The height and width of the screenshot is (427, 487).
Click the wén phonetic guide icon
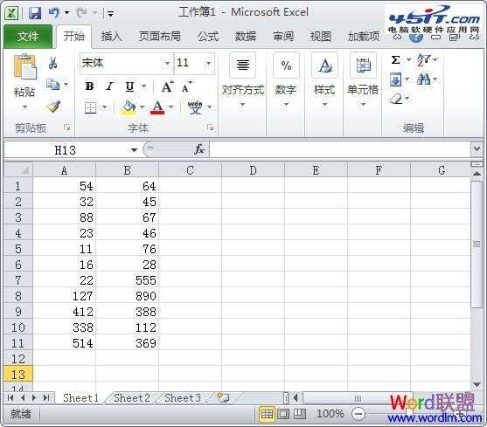coord(195,107)
